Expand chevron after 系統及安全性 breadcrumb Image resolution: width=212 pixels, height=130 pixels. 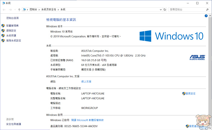(58, 10)
